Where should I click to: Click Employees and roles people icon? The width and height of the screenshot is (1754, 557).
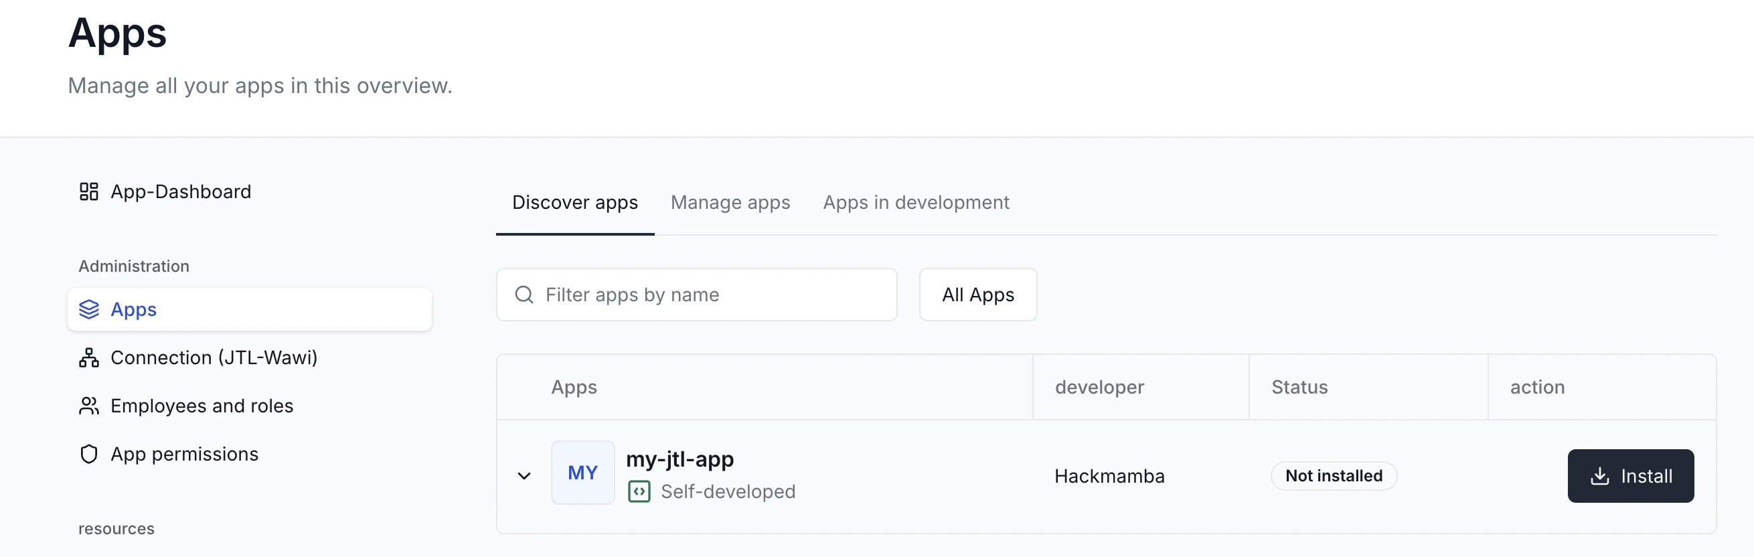[88, 406]
